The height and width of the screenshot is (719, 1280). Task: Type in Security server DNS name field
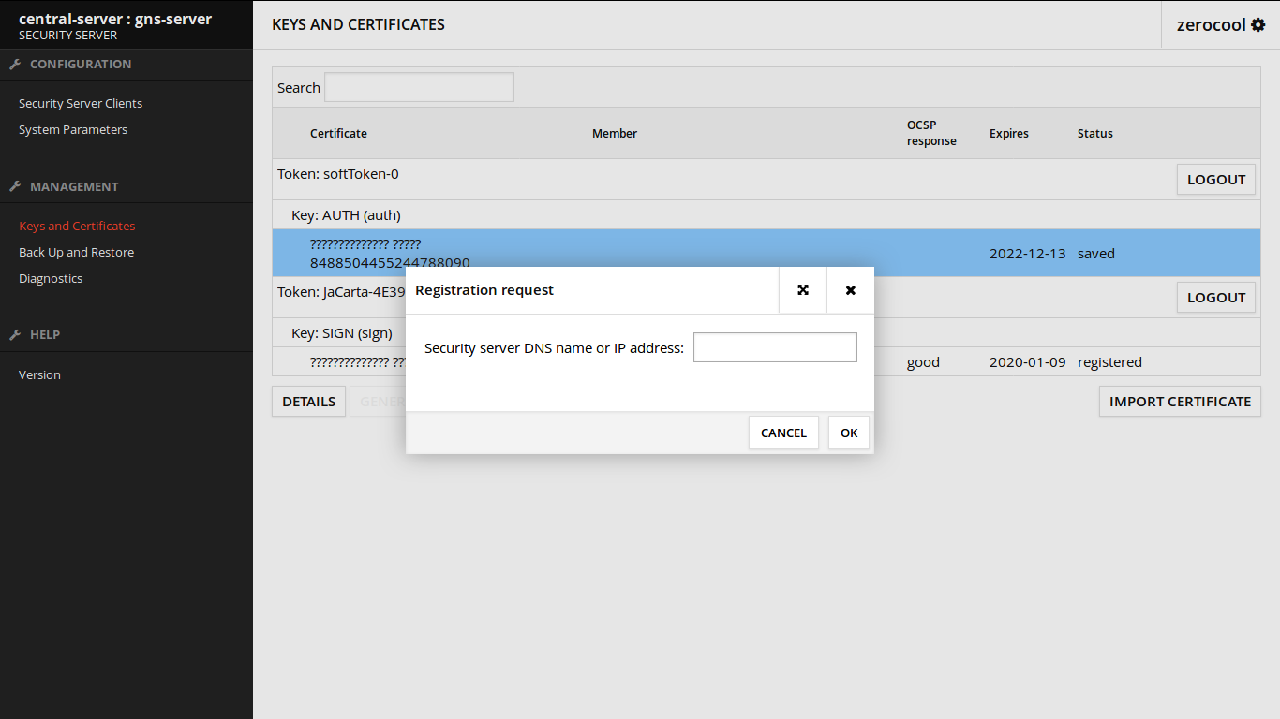click(775, 347)
